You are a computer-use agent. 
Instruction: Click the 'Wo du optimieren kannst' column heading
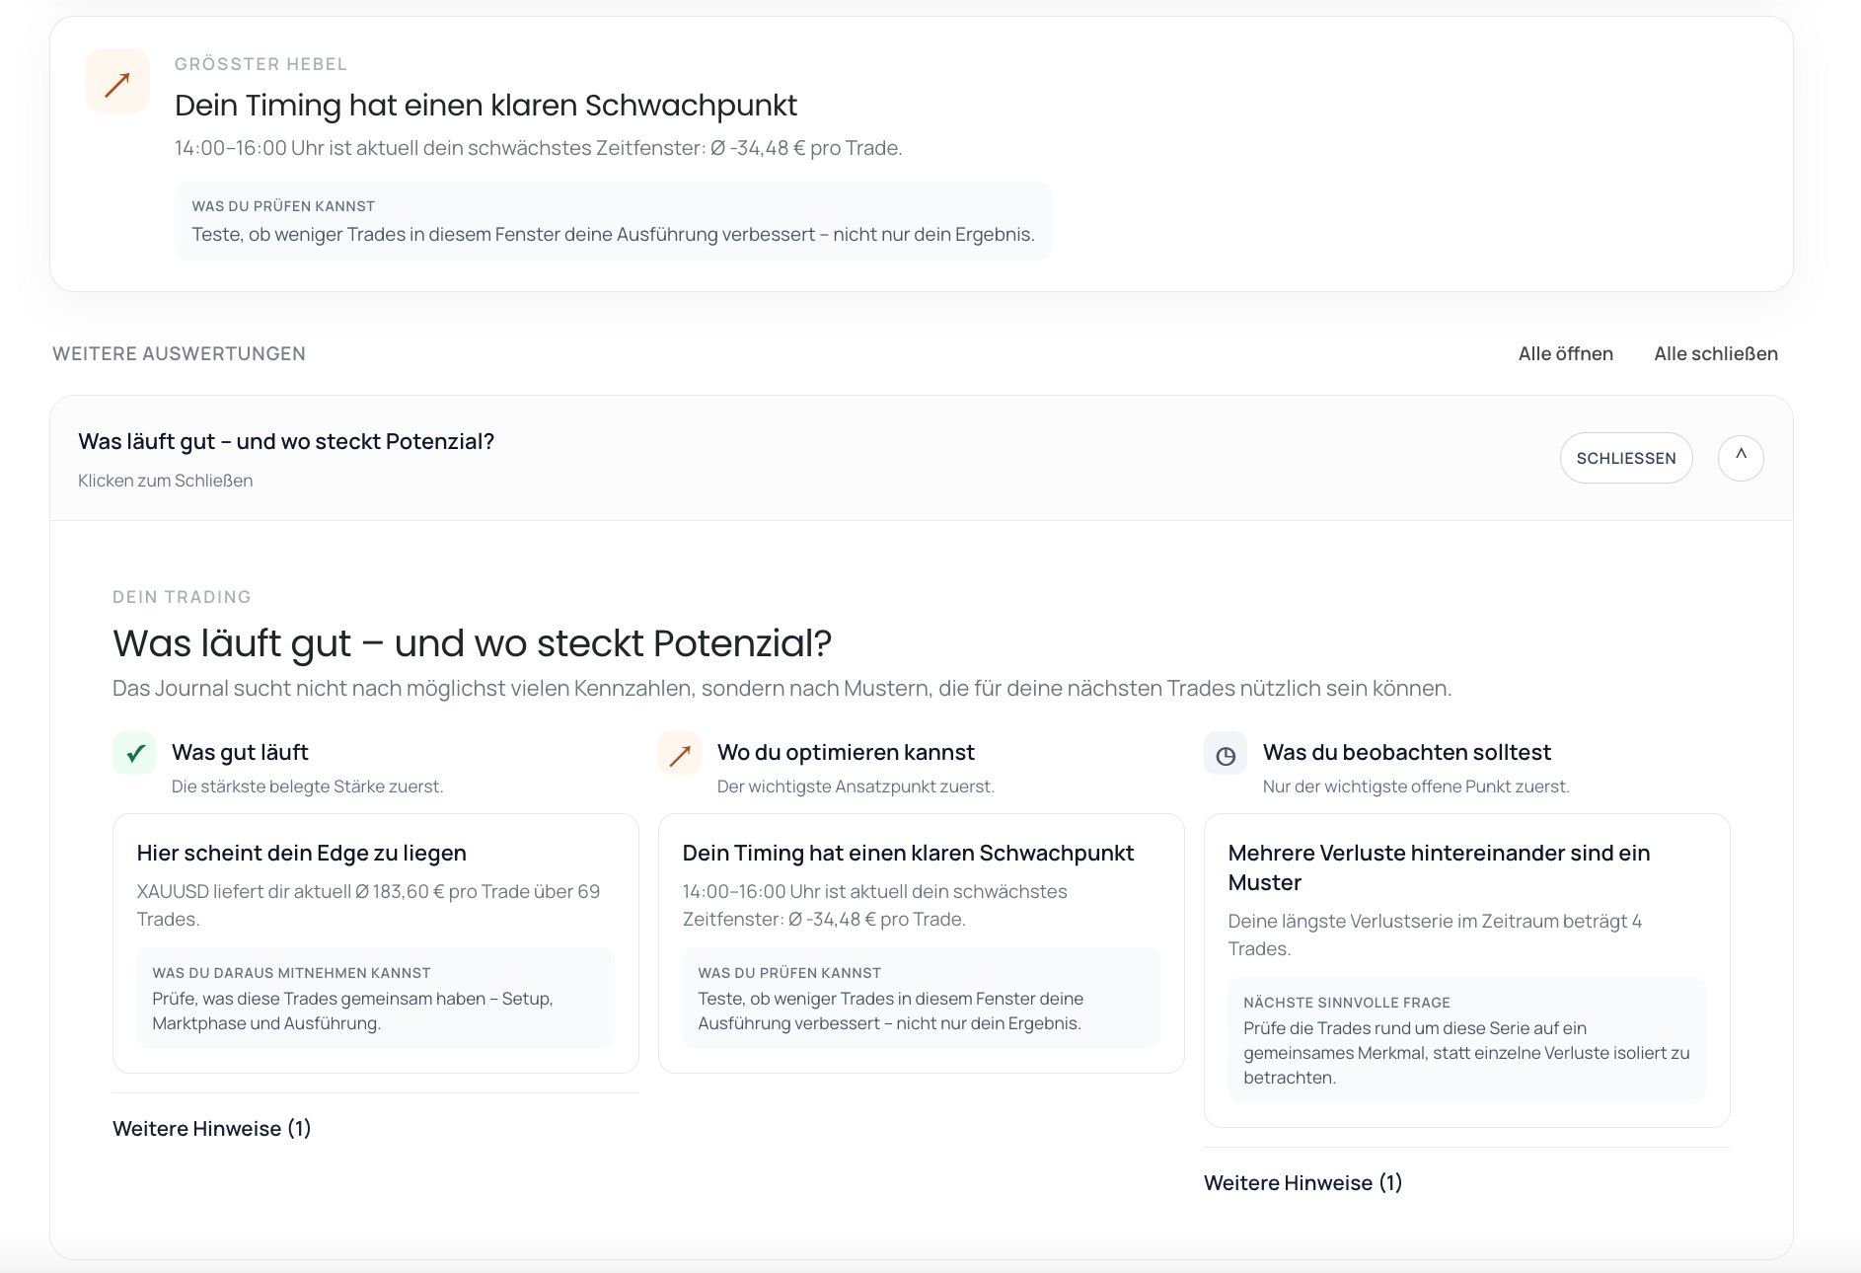(x=846, y=752)
